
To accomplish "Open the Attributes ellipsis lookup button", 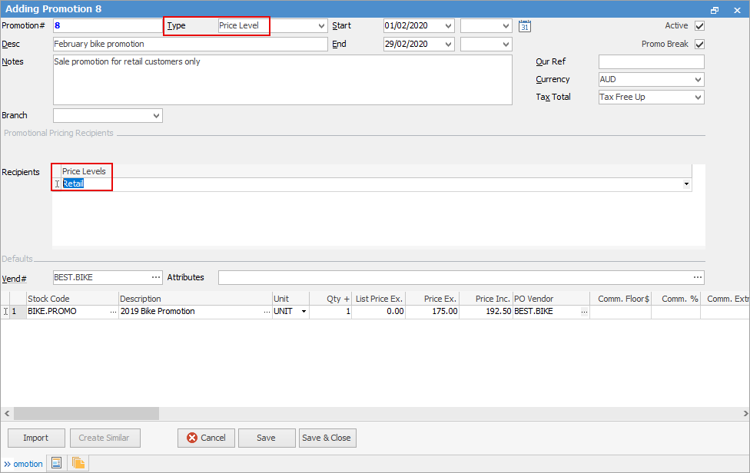I will coord(697,277).
